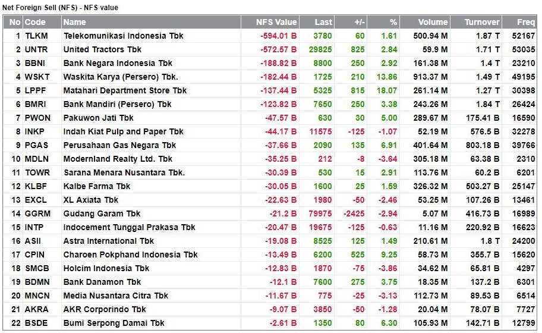
Task: Select the BDMN stock code
Action: (x=37, y=282)
